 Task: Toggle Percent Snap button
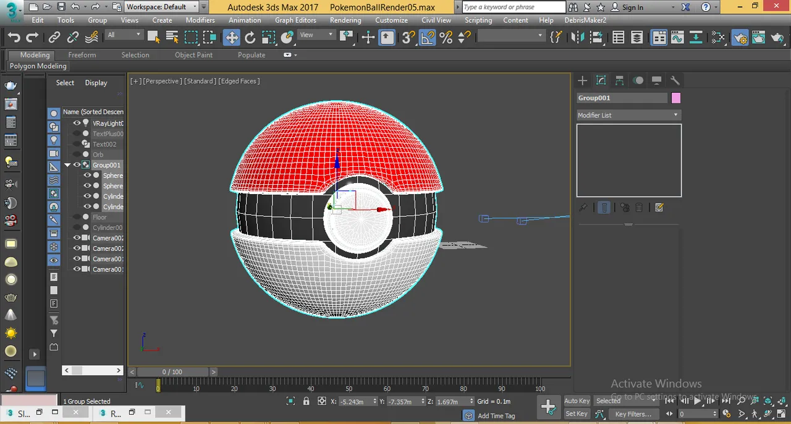[446, 38]
